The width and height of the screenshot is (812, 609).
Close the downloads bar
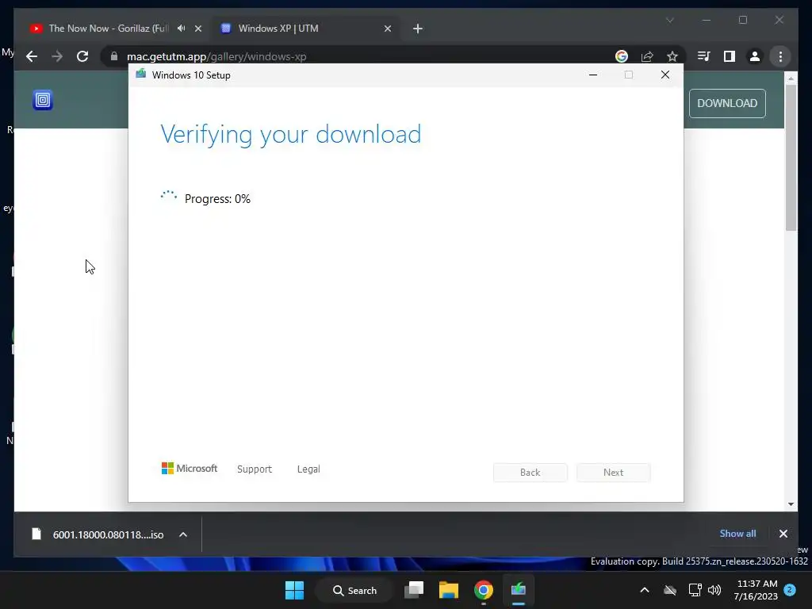[783, 534]
